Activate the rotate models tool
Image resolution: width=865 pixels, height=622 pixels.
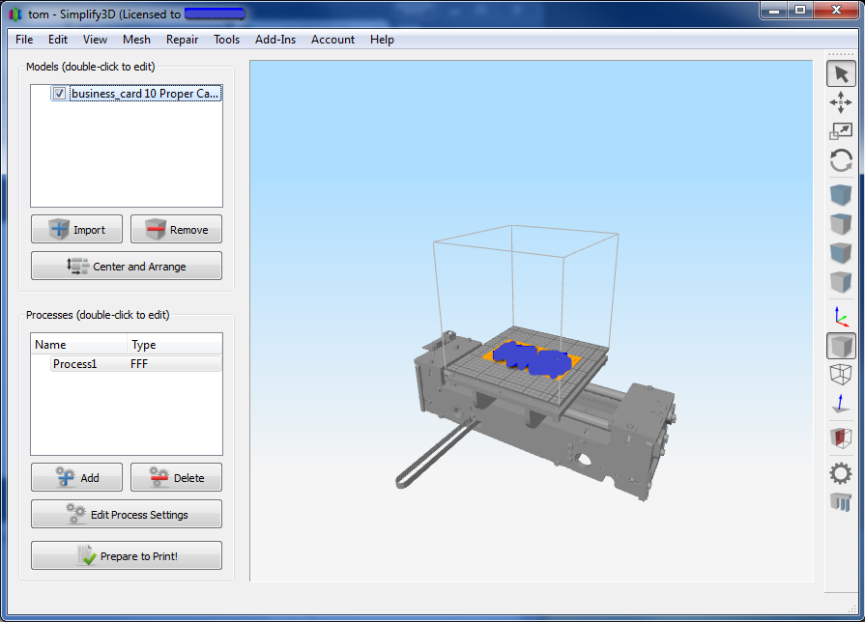pyautogui.click(x=841, y=161)
